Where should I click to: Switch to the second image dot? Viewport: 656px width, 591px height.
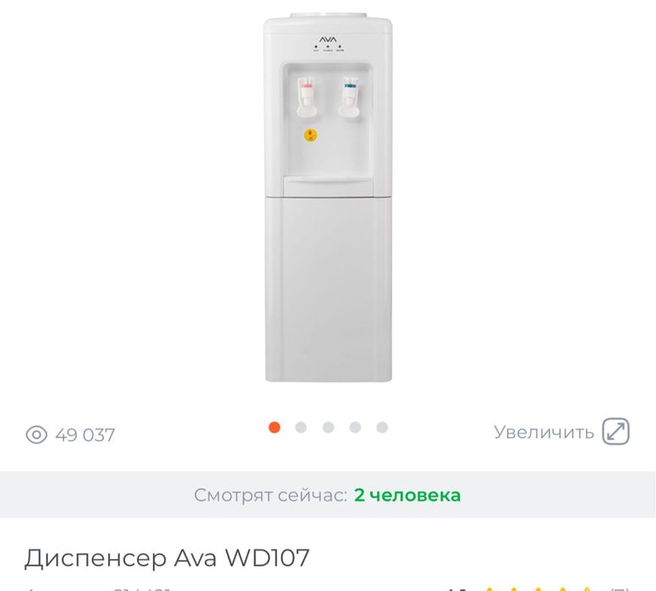(301, 427)
